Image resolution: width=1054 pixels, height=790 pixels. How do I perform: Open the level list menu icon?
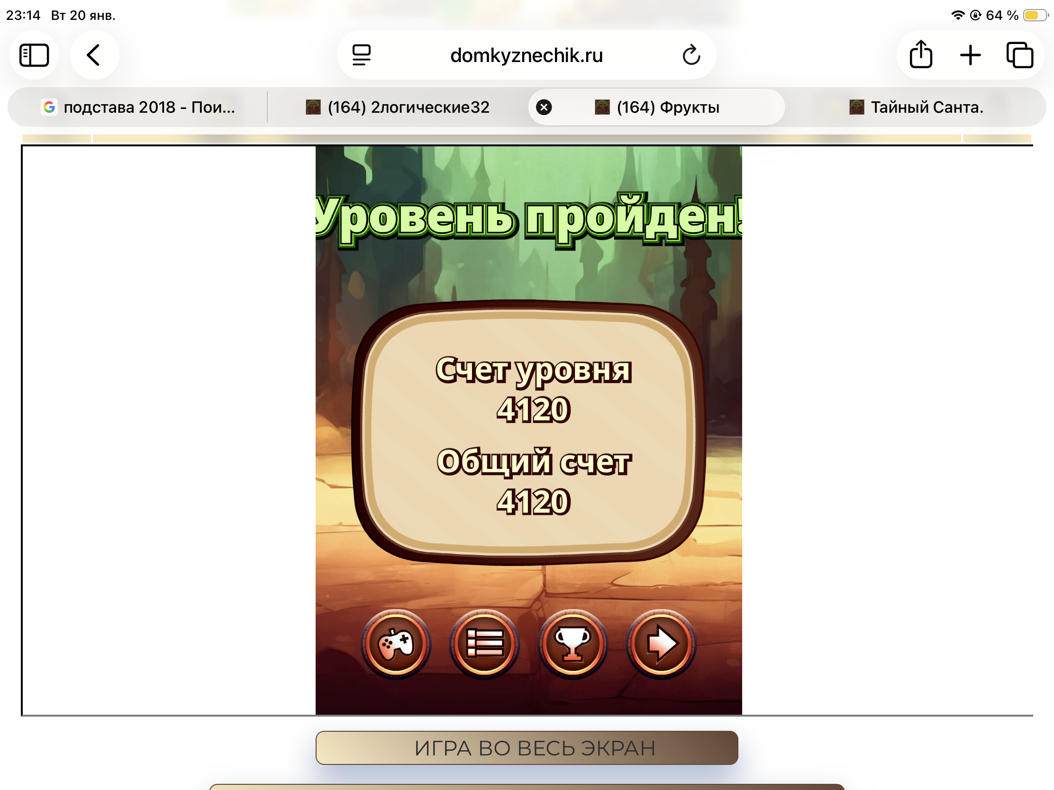point(484,644)
